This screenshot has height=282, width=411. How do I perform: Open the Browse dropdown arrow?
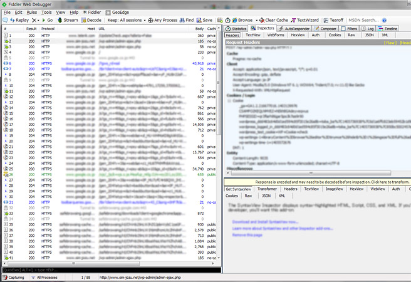(256, 20)
